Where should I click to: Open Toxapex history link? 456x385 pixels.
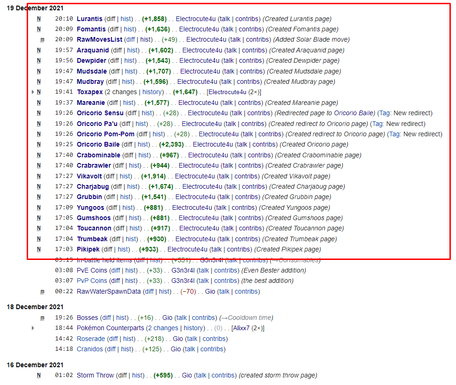[x=153, y=92]
